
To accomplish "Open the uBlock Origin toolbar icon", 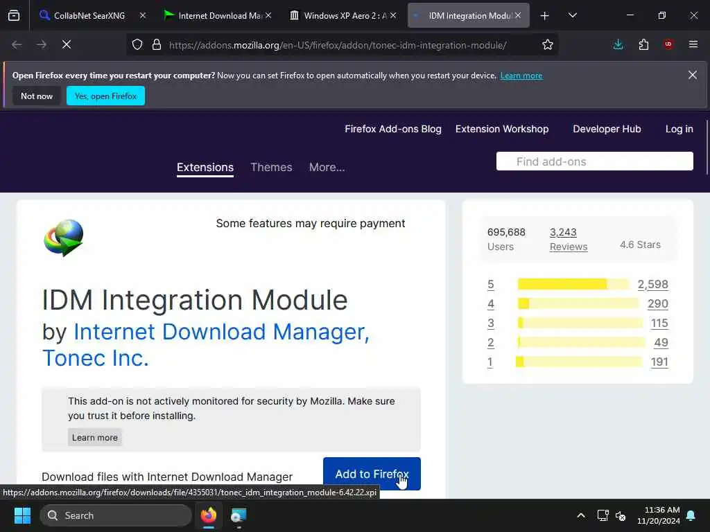I will pos(668,44).
